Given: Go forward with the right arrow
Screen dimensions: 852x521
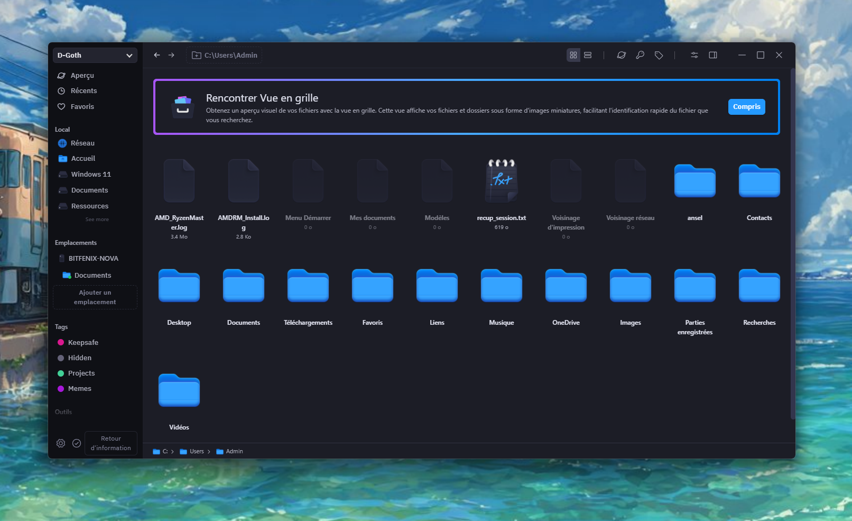Looking at the screenshot, I should pos(171,55).
